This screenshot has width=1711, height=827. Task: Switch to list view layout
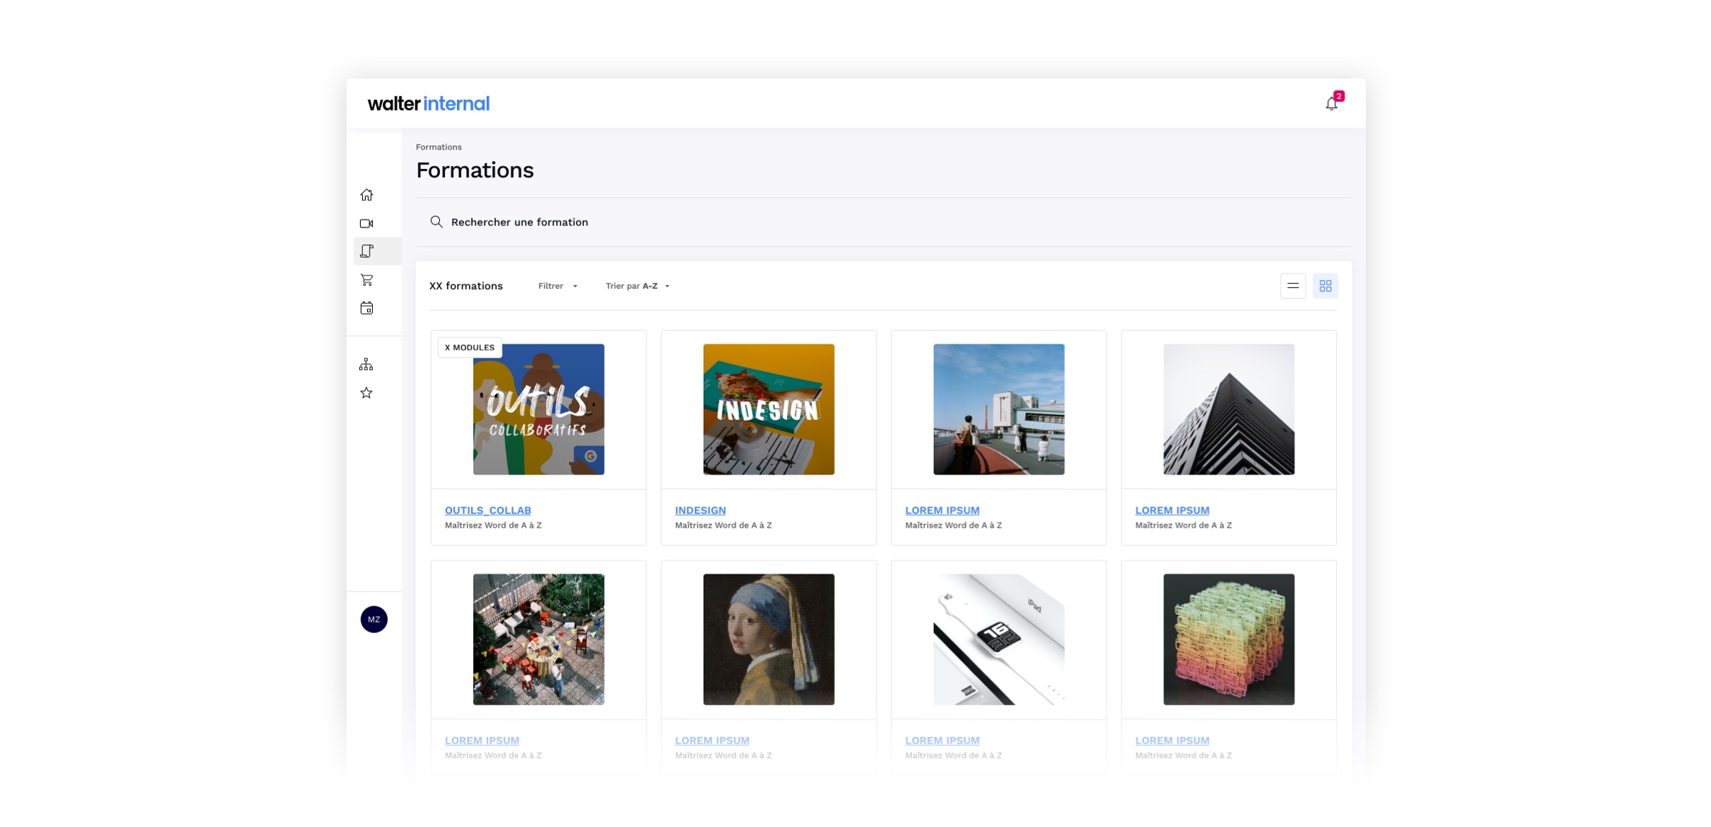pyautogui.click(x=1293, y=286)
